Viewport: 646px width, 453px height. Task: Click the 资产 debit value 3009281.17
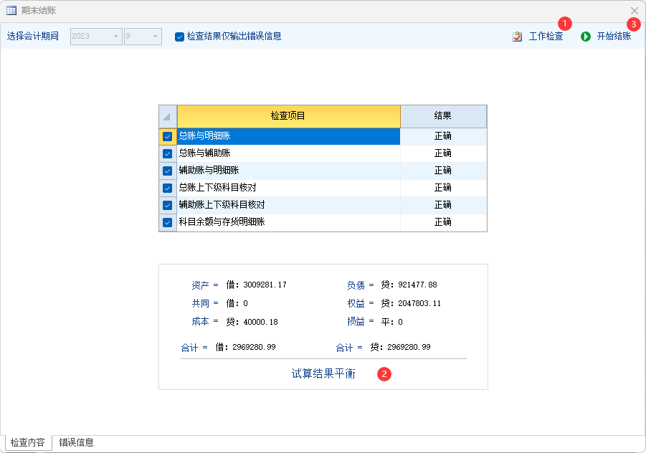coord(265,285)
